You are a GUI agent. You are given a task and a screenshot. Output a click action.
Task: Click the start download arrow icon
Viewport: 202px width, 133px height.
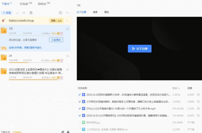[x=17, y=13]
